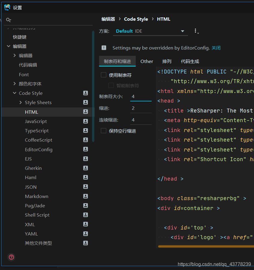The height and width of the screenshot is (270, 254).
Task: Click the WebStorm logo in title bar
Action: point(7,7)
